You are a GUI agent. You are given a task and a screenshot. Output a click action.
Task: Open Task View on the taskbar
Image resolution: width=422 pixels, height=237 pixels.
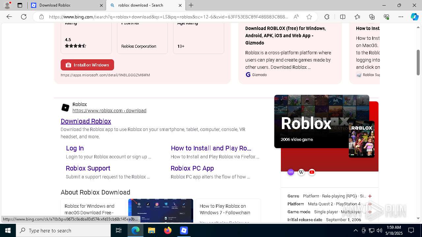(x=119, y=230)
